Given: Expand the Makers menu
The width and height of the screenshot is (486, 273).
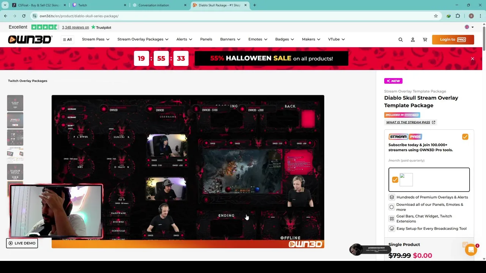Looking at the screenshot, I should (x=311, y=39).
